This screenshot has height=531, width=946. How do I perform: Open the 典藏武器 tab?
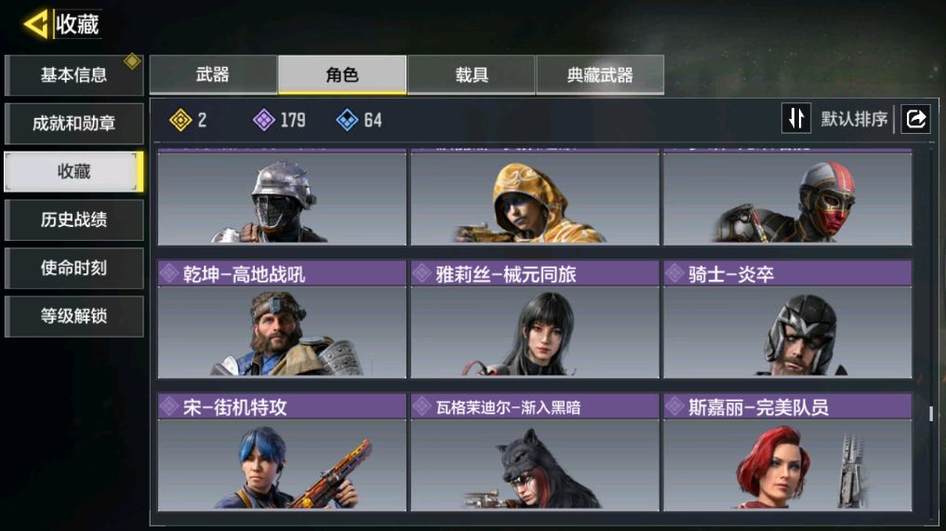[x=600, y=74]
